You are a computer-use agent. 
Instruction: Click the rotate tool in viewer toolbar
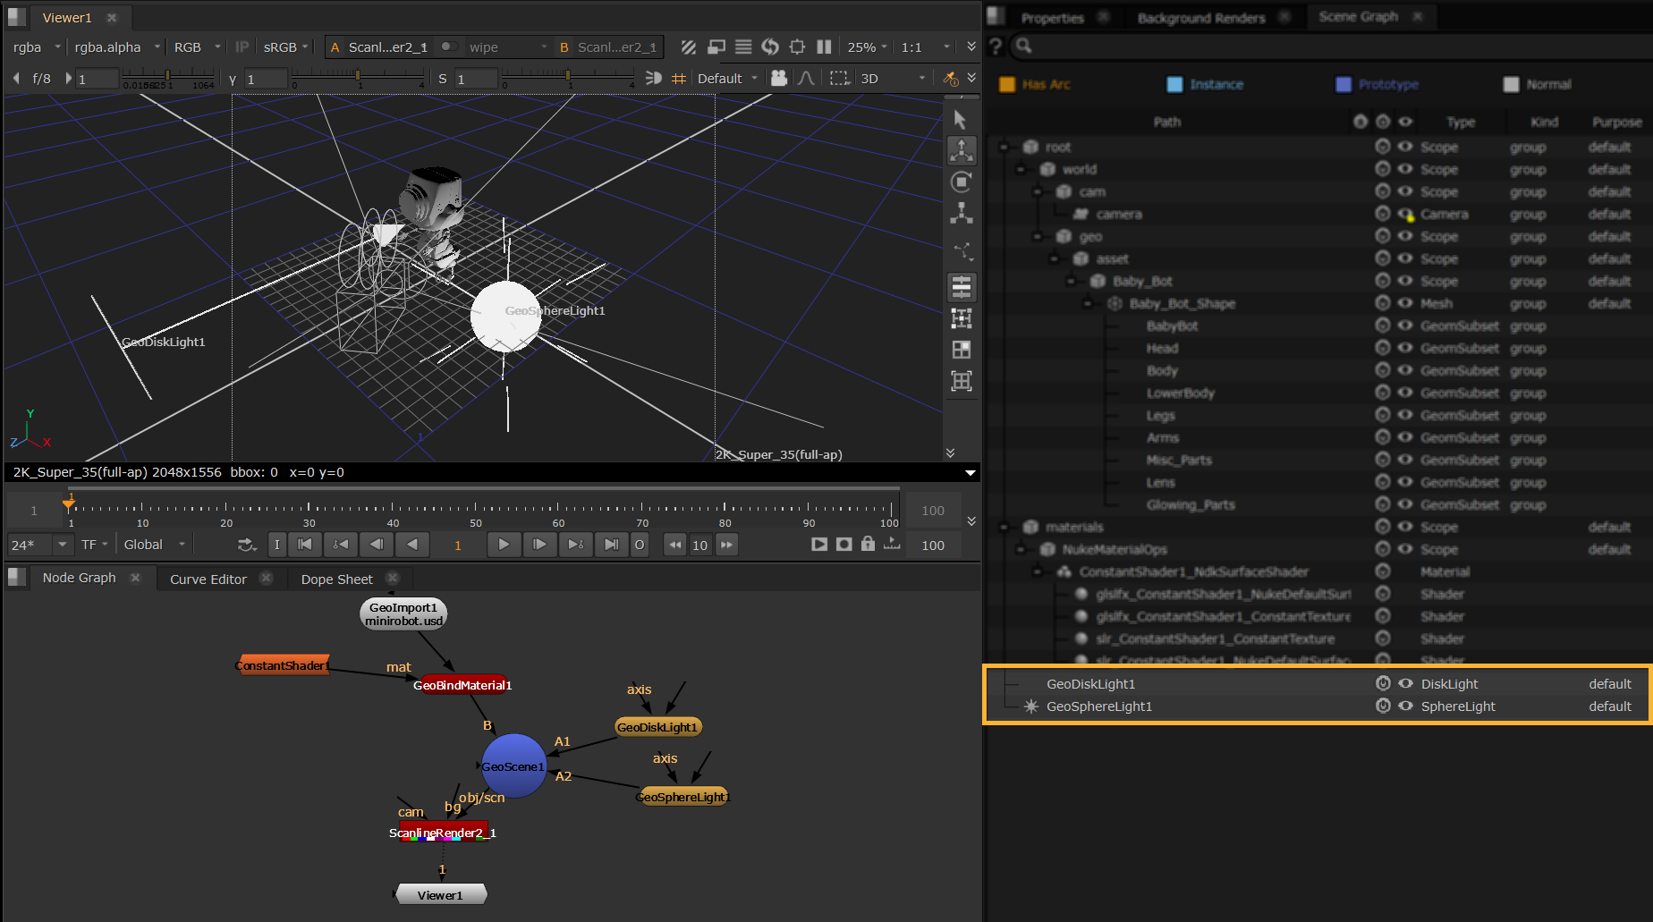click(961, 182)
